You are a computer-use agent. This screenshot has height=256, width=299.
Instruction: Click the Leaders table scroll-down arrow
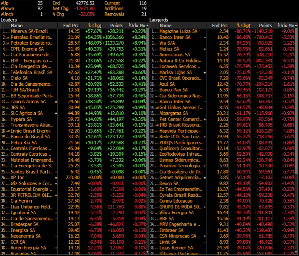[148, 253]
